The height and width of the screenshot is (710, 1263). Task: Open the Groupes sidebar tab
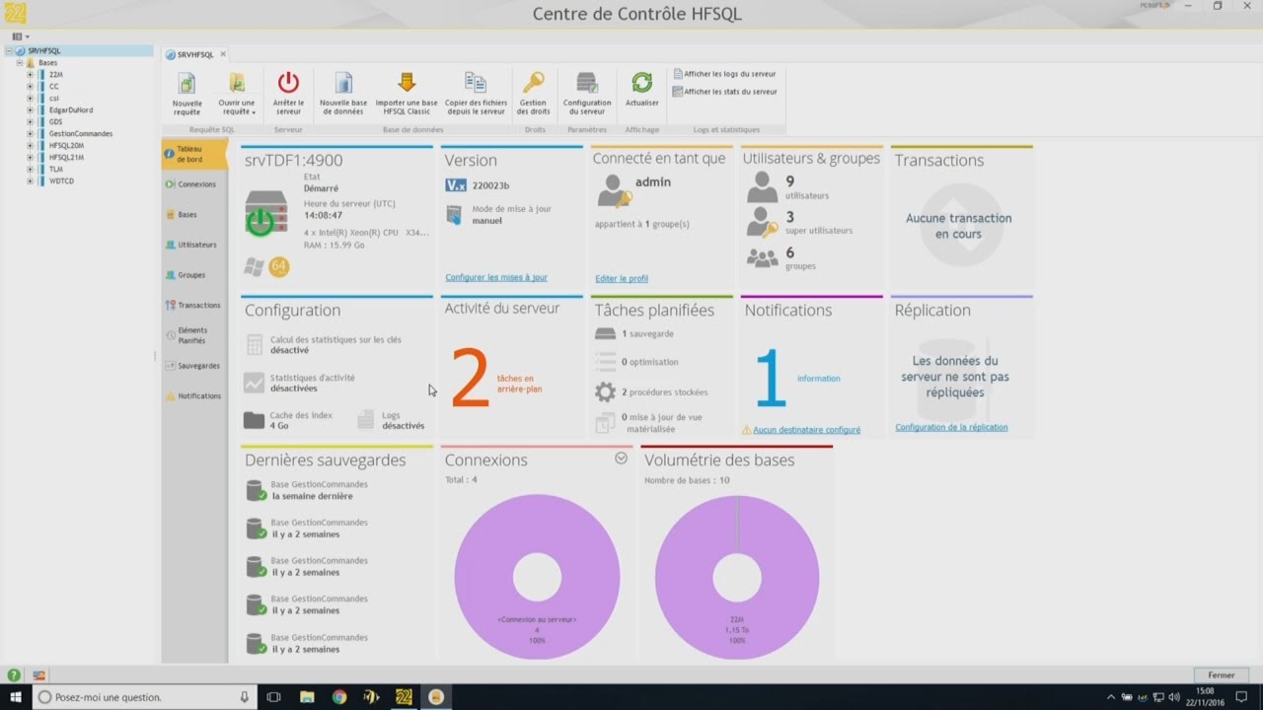194,275
